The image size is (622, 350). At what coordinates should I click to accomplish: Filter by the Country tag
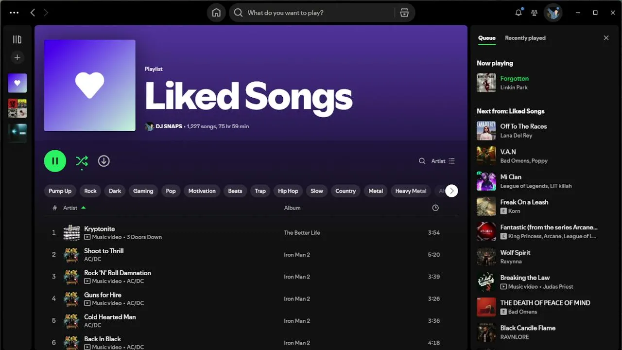pos(346,191)
